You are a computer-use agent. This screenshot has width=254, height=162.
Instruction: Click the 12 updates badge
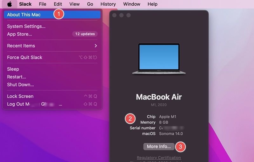pos(85,34)
